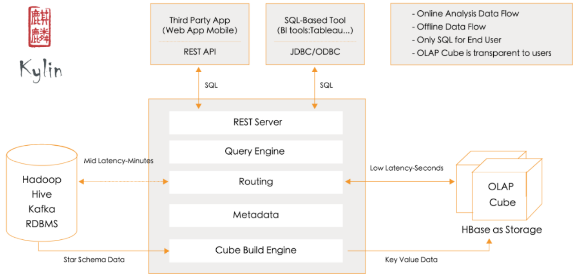
Task: Click the Metadata component box
Action: coord(256,215)
